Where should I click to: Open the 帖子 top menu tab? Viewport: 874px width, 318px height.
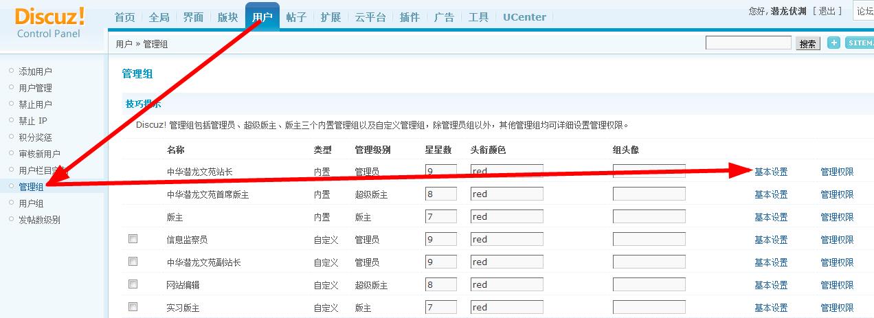[296, 17]
